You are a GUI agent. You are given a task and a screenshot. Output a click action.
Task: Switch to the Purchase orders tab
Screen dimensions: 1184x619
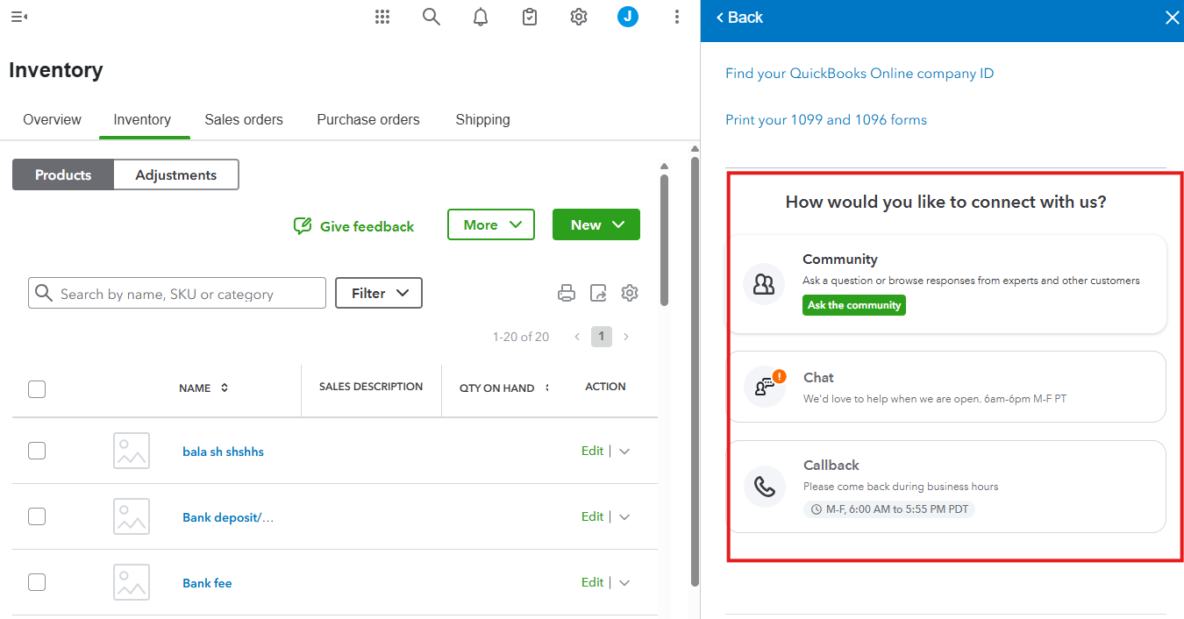(x=368, y=119)
